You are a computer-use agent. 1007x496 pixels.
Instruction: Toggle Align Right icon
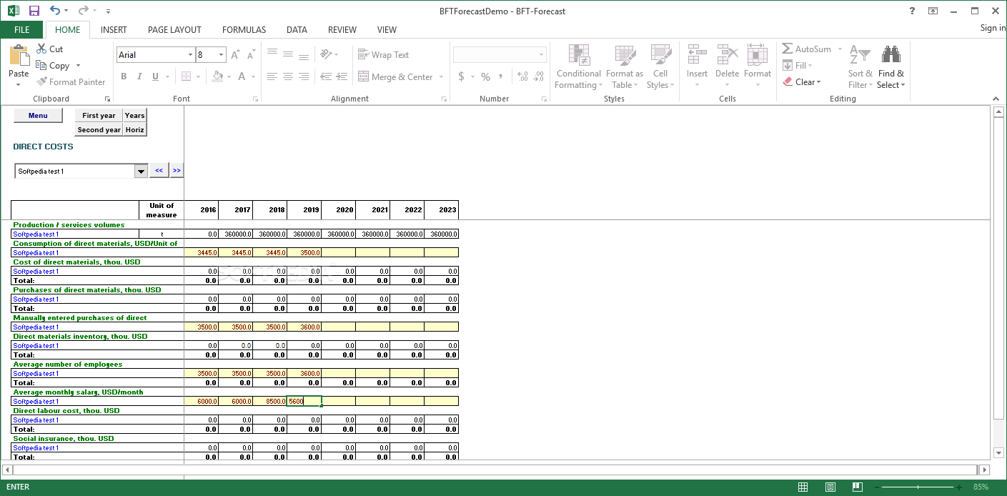(304, 76)
